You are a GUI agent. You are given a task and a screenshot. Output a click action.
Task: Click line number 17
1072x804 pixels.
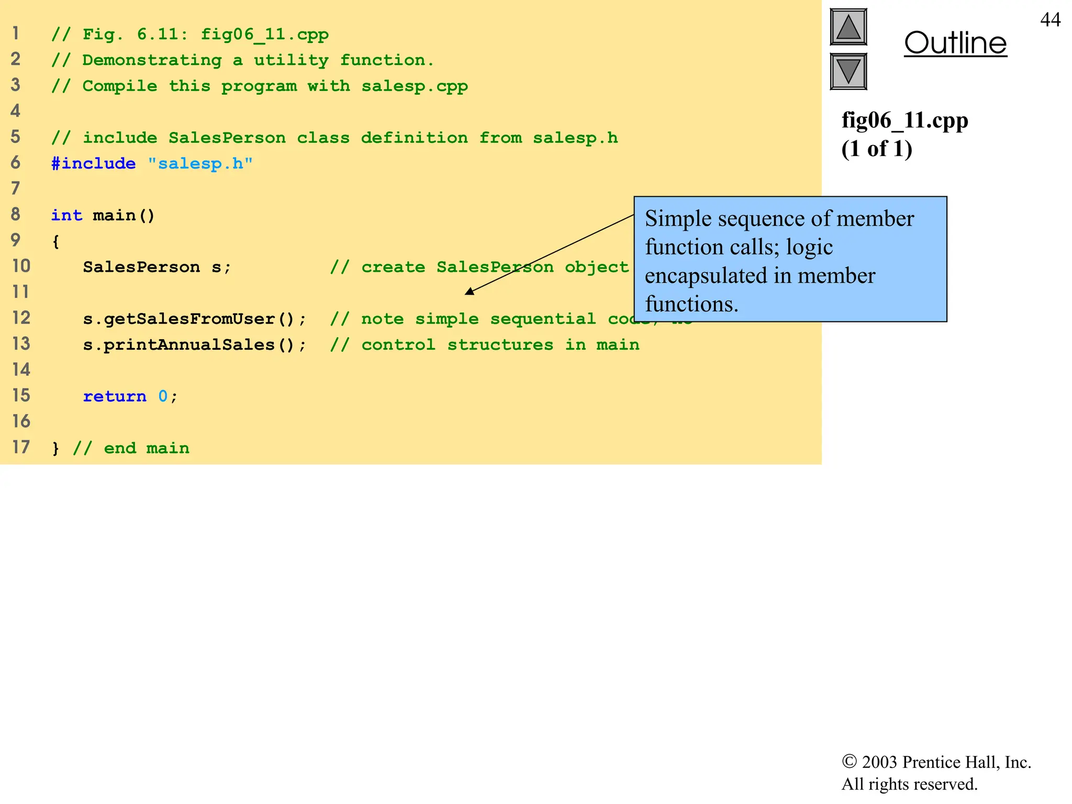[21, 447]
